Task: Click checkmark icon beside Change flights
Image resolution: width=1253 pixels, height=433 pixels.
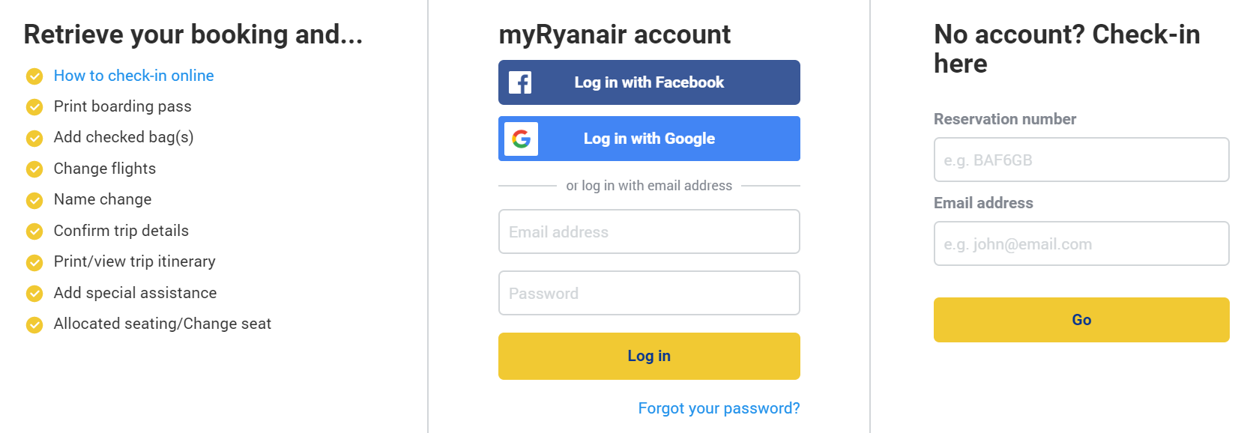Action: coord(34,169)
